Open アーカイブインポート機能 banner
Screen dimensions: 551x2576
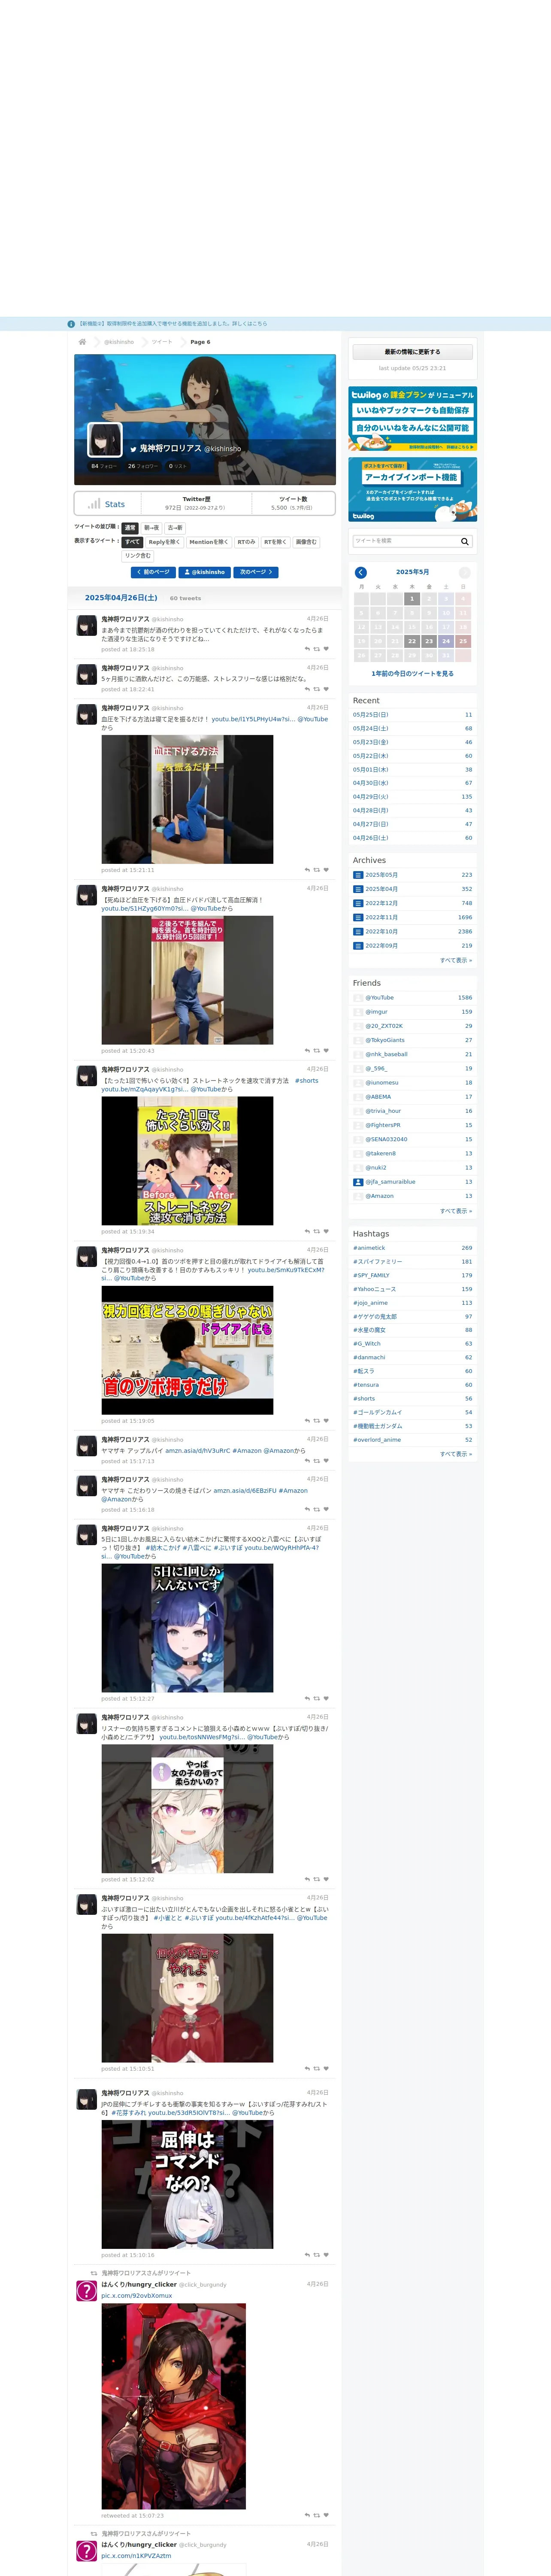tap(412, 490)
